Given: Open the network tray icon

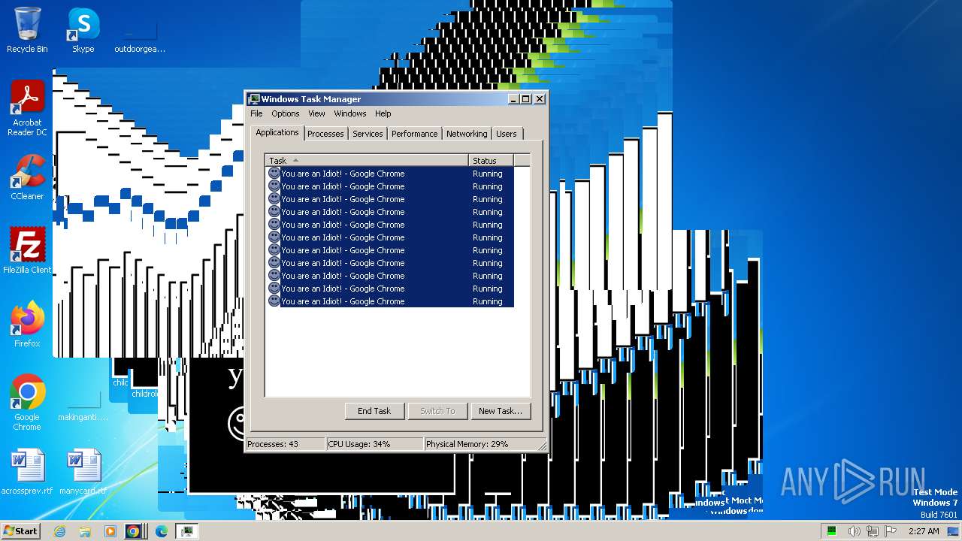Looking at the screenshot, I should tap(872, 531).
